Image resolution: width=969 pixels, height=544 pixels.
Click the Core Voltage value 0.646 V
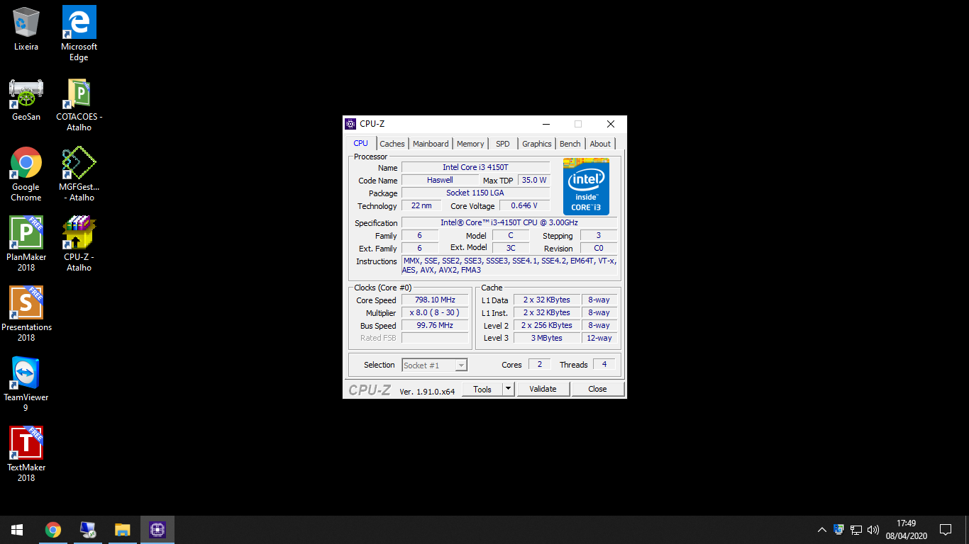(x=525, y=205)
